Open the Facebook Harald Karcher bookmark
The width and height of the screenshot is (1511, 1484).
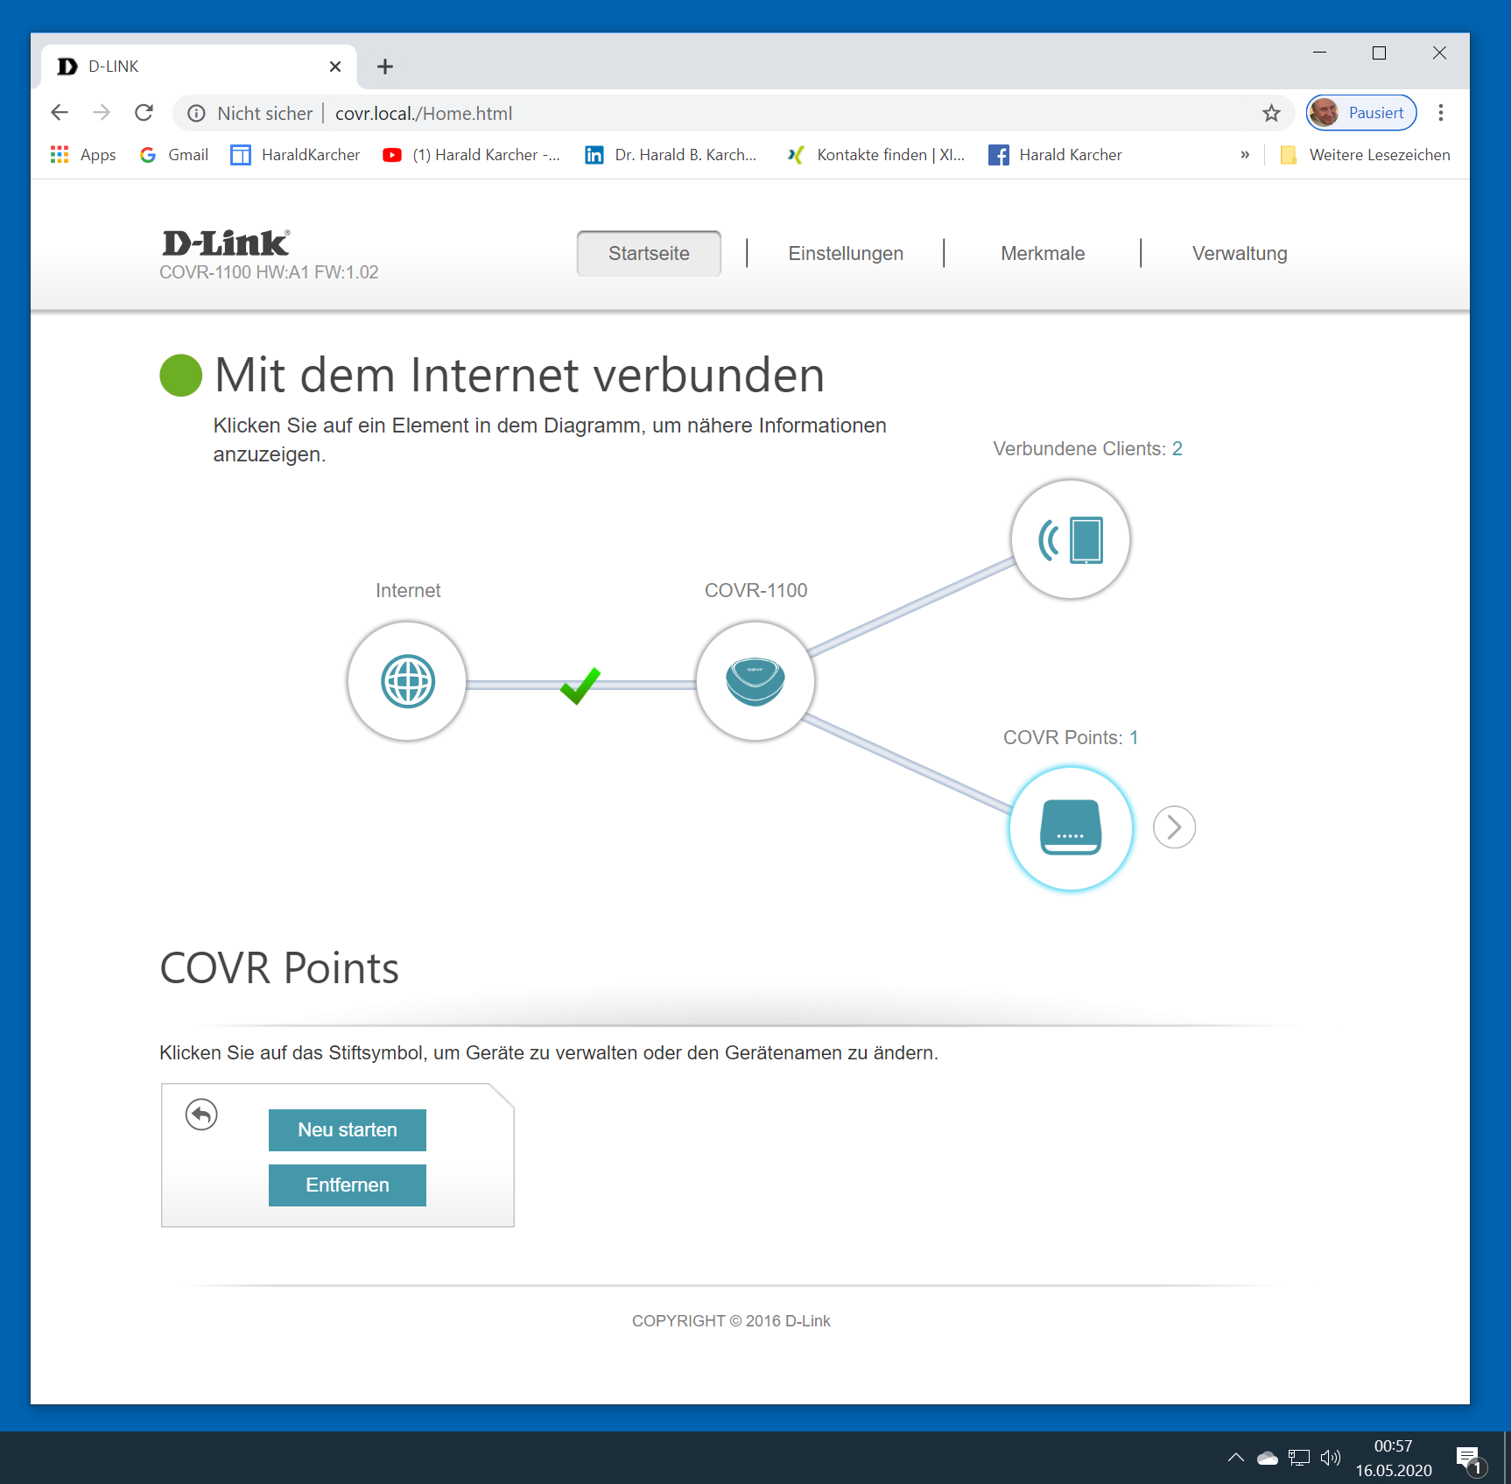click(1055, 155)
